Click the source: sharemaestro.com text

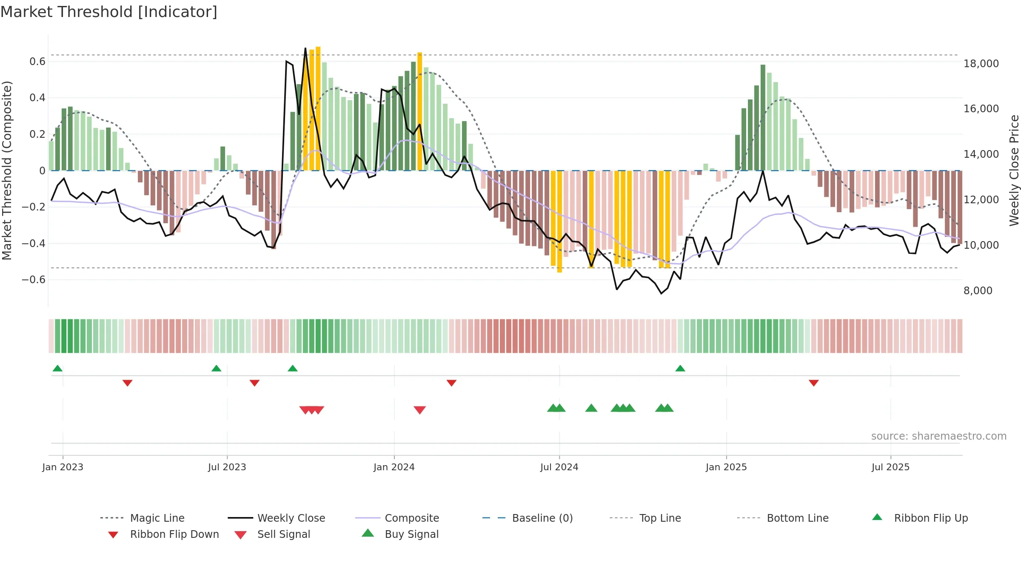pyautogui.click(x=939, y=436)
